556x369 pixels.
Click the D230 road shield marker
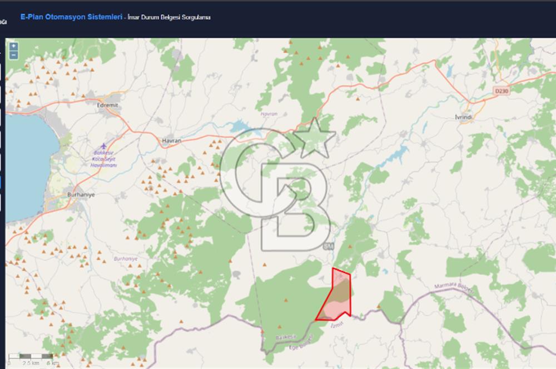[x=502, y=91]
